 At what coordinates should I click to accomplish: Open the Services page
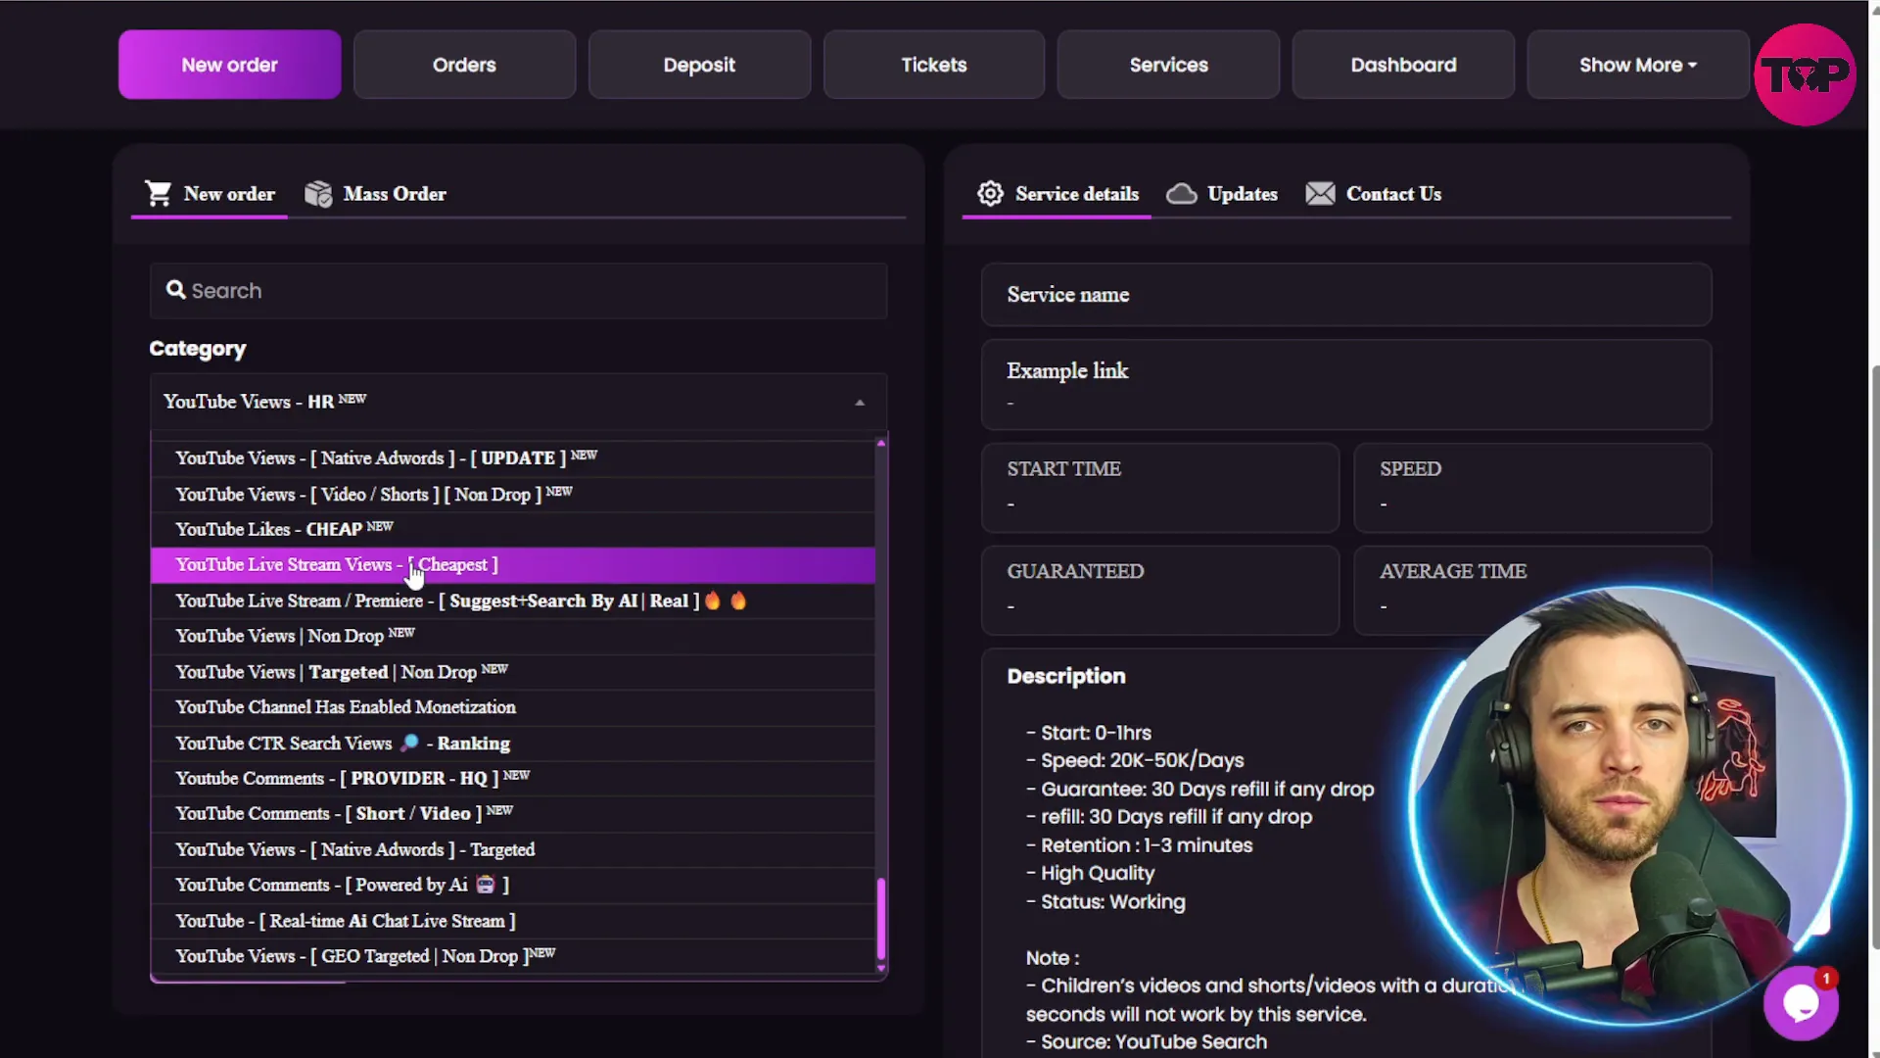pyautogui.click(x=1168, y=65)
